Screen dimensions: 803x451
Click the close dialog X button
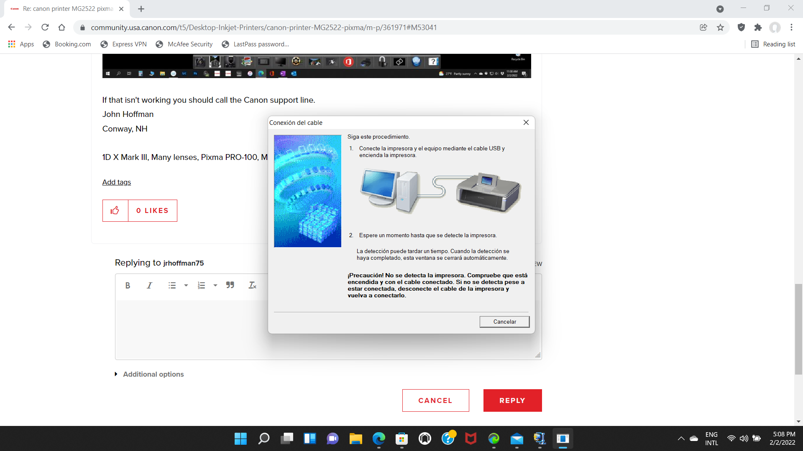point(526,122)
